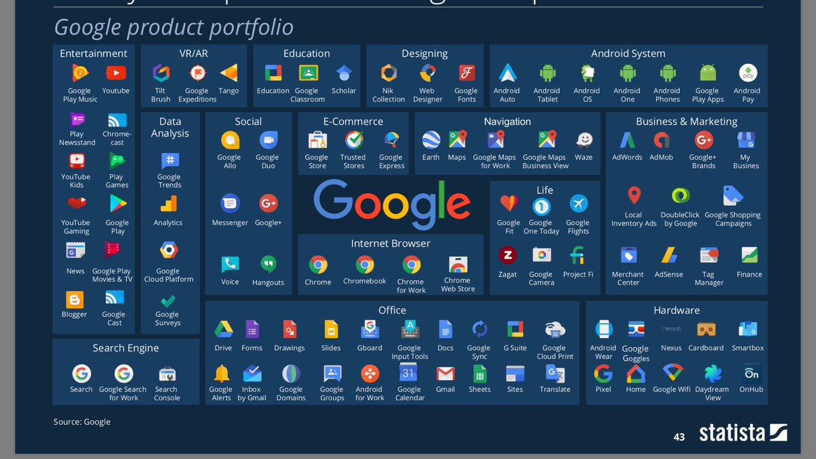Open the Google Flights icon
Screen dimensions: 816x459
578,204
